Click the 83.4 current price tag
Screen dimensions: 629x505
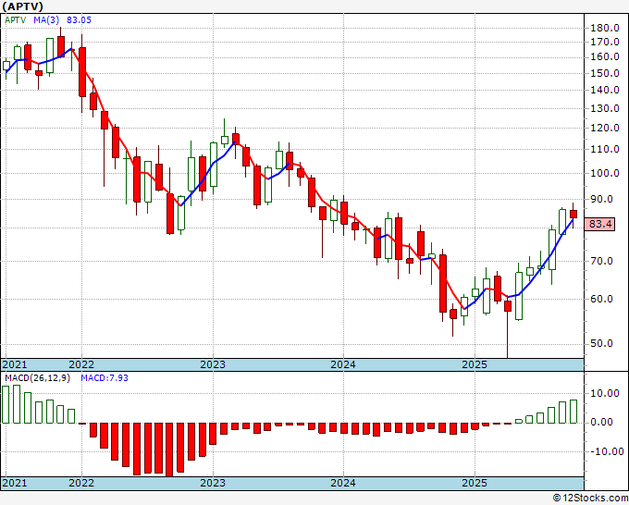click(x=599, y=224)
